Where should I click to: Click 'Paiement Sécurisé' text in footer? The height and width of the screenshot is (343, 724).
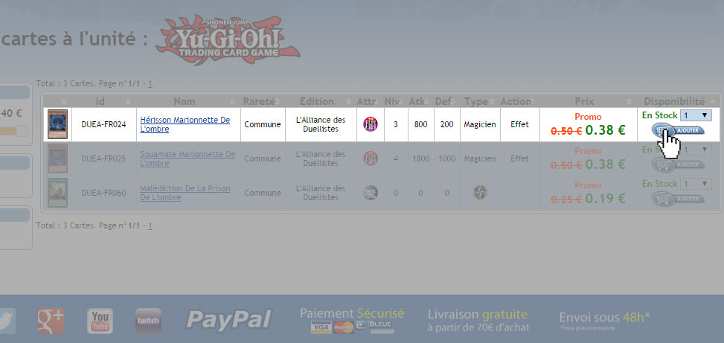(x=352, y=313)
